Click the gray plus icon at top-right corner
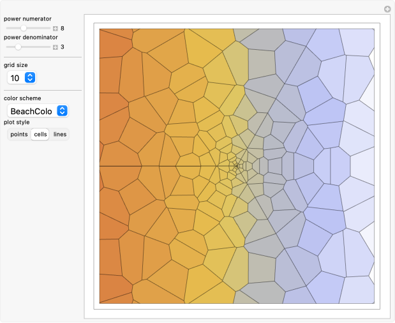This screenshot has width=395, height=323. [387, 9]
